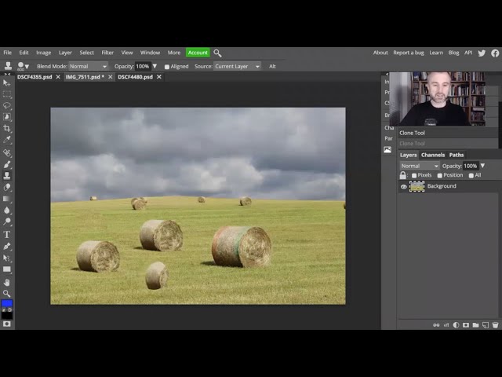This screenshot has width=502, height=377.
Task: Open layer blend mode Normal dropdown
Action: tap(420, 166)
